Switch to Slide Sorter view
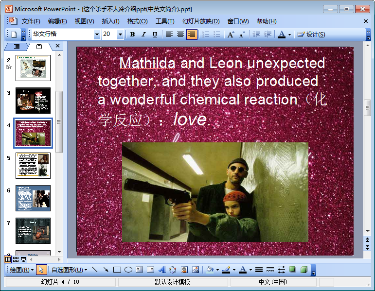375x291 pixels. 16,259
